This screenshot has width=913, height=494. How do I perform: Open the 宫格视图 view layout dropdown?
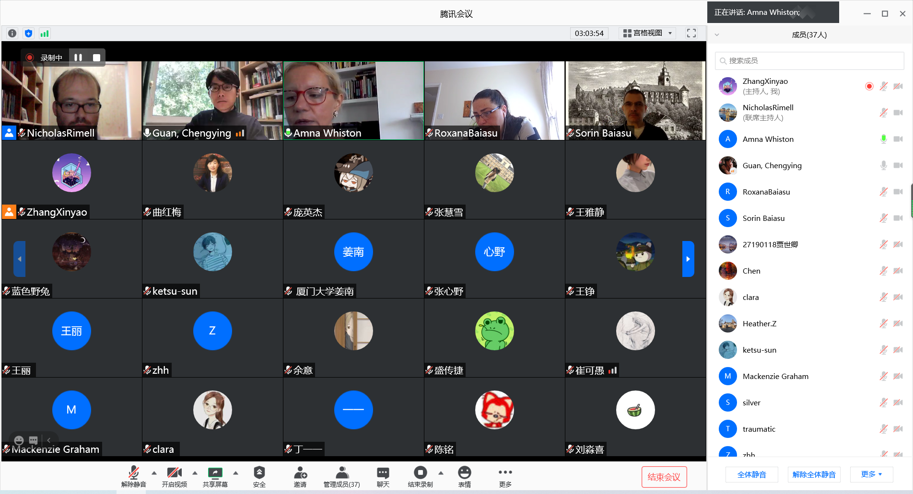[x=648, y=33]
